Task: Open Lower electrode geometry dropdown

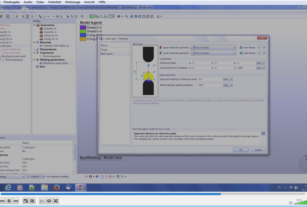Action: coord(234,53)
